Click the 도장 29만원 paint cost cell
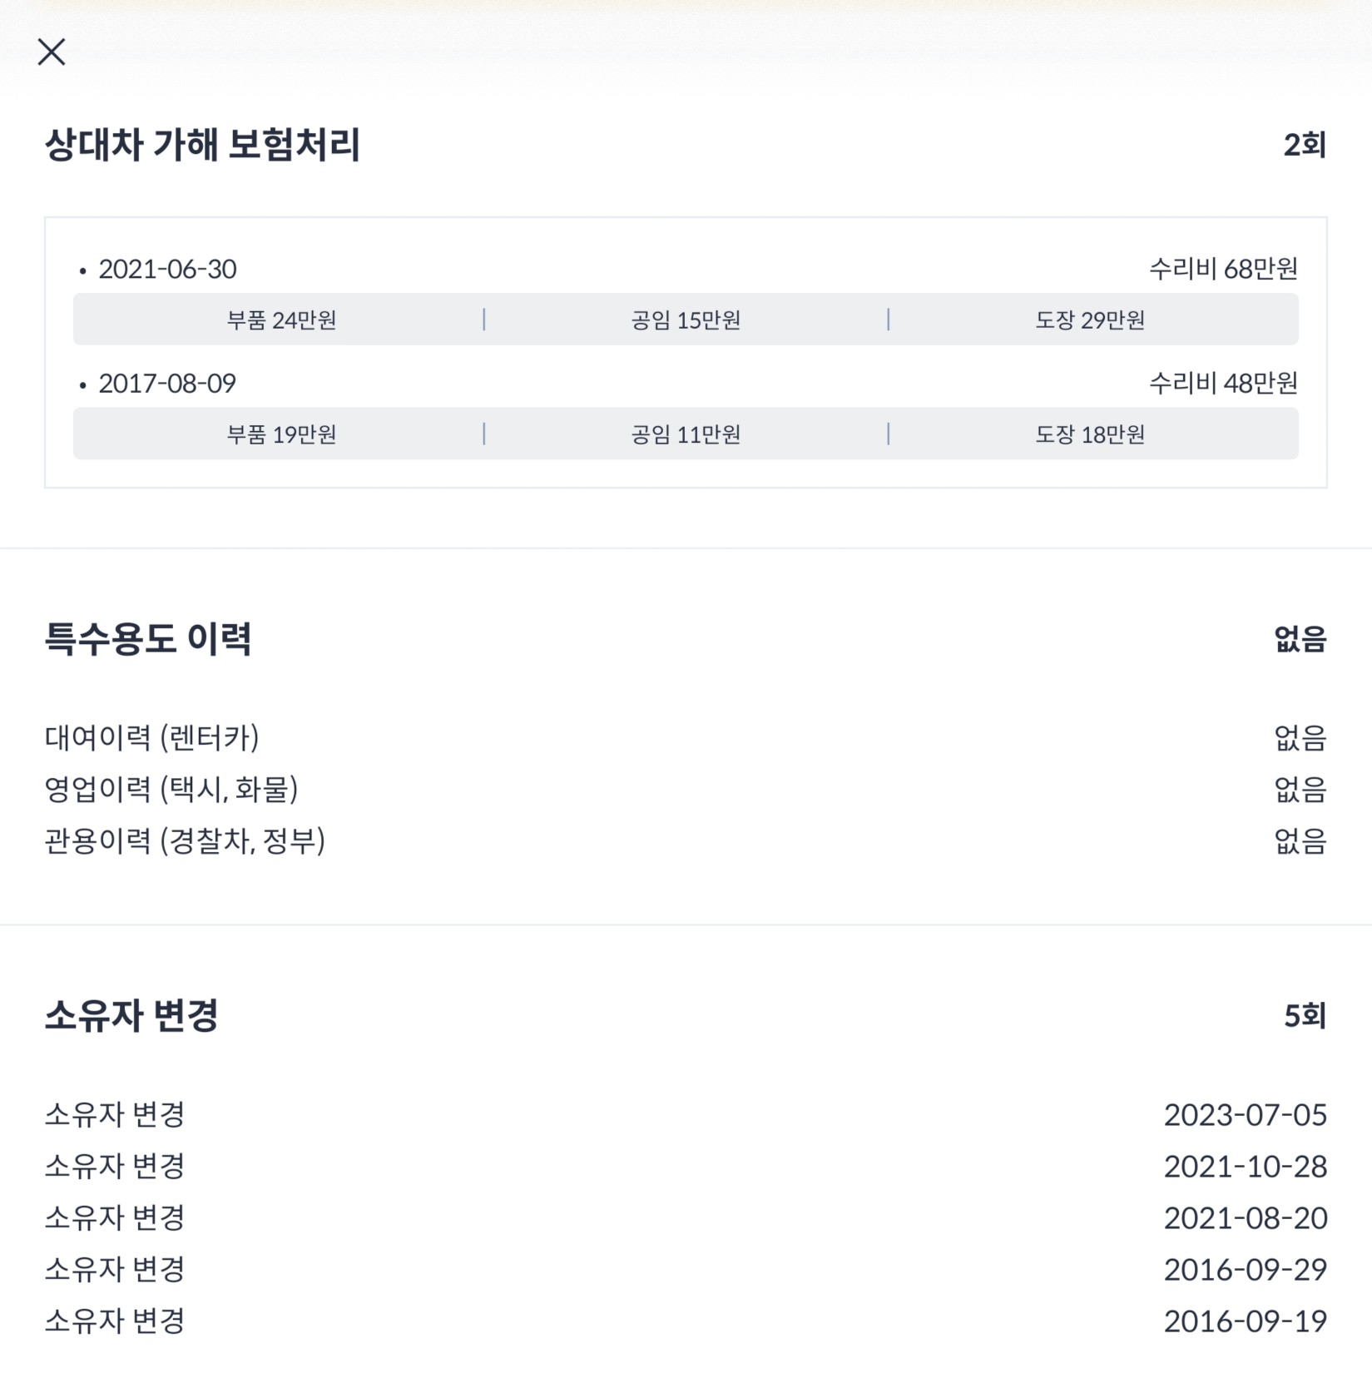The width and height of the screenshot is (1372, 1373). 1090,320
